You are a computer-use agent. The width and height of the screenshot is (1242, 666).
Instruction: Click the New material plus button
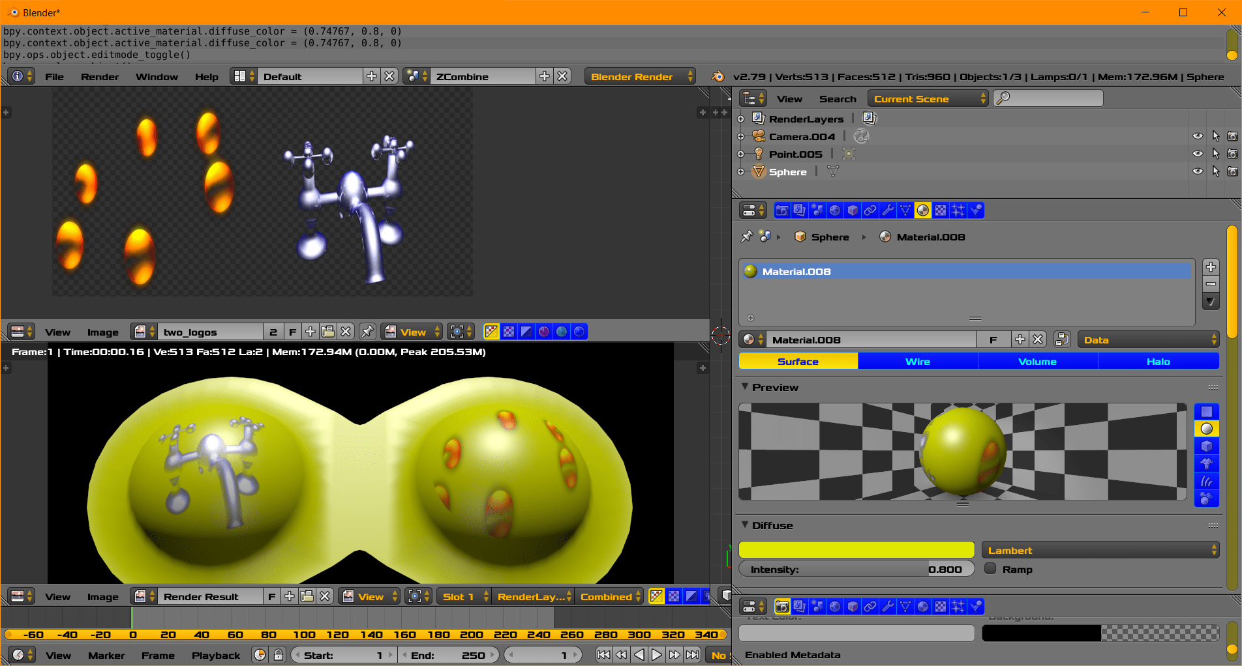coord(1020,340)
